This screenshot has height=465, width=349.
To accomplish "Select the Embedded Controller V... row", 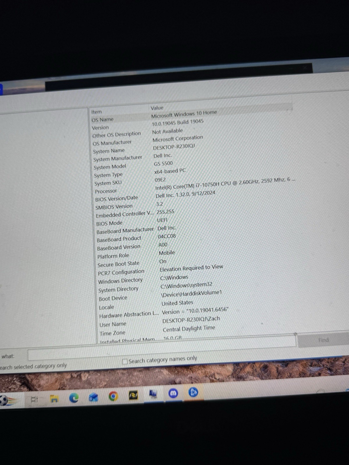I will pos(125,214).
